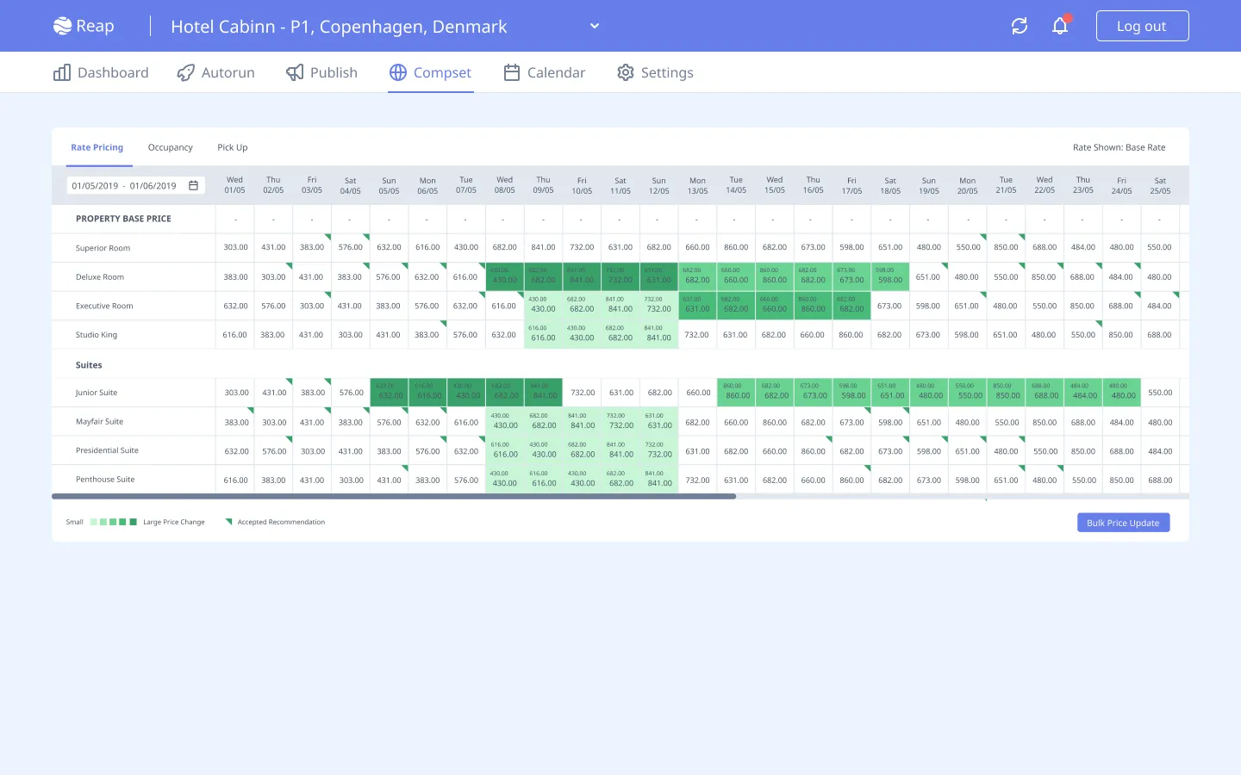Select Superior Room price for Wed 01/05
The image size is (1241, 775).
tap(235, 247)
